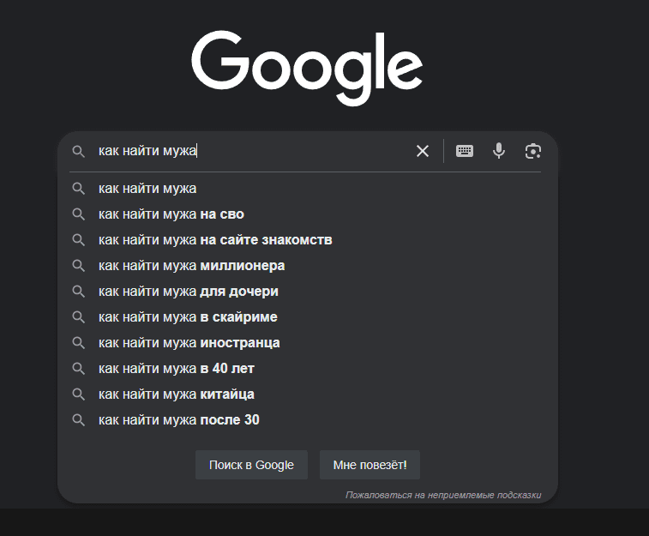Viewport: 649px width, 536px height.
Task: Click magnifier icon beside 'на сво' suggestion
Action: coord(78,214)
